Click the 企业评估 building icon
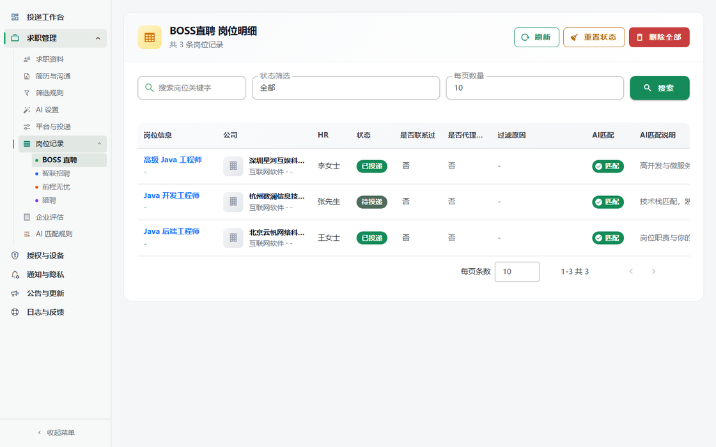This screenshot has height=447, width=716. click(27, 217)
